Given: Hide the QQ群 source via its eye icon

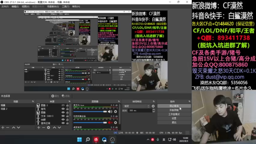Looking at the screenshot, I should (63, 119).
